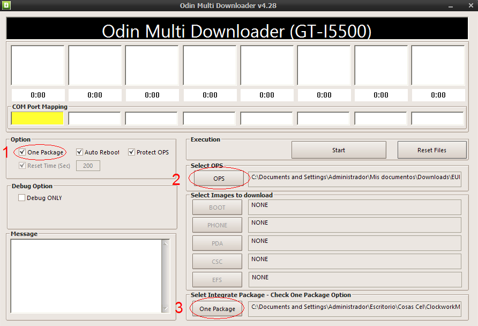Select the PHONE image slot
478x326 pixels.
pos(216,225)
